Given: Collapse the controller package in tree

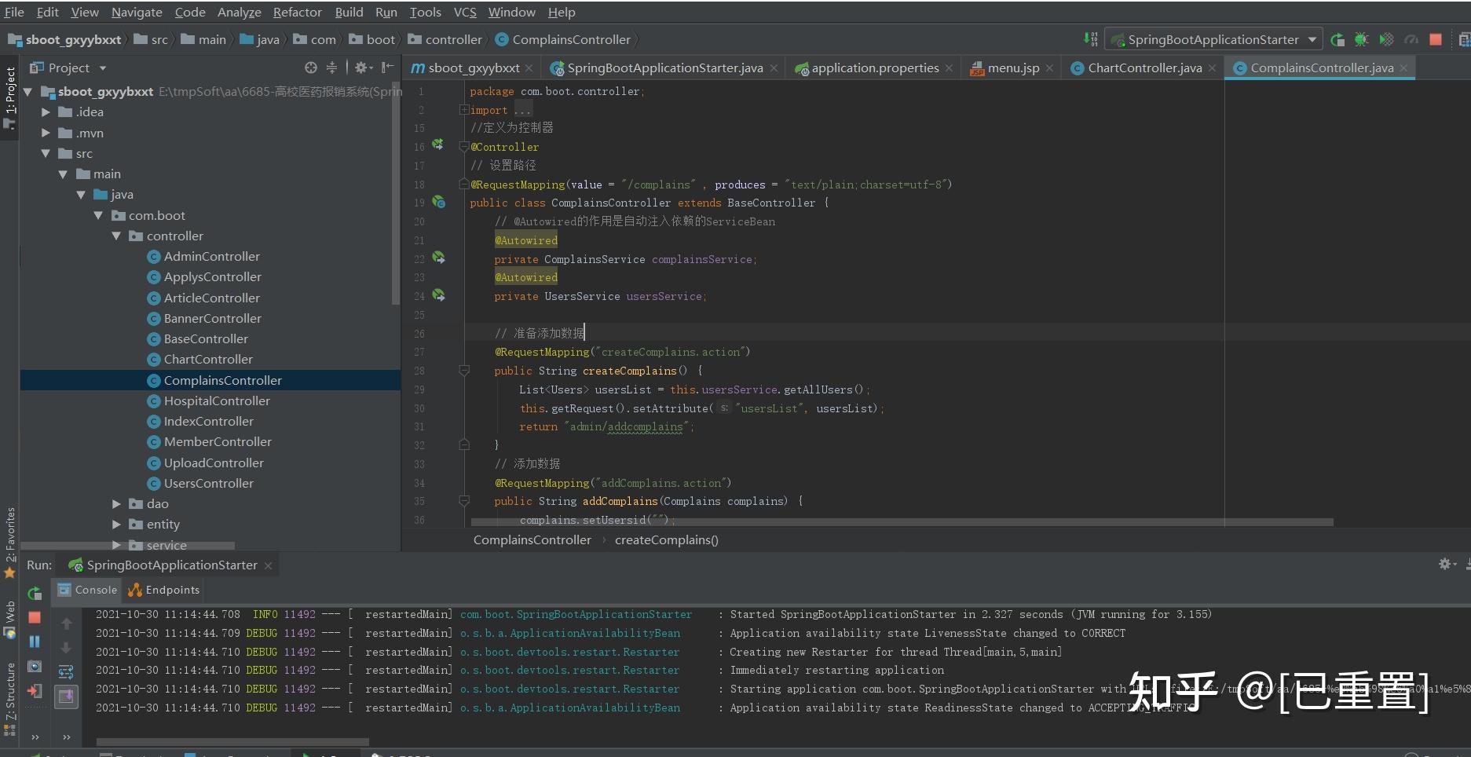Looking at the screenshot, I should pyautogui.click(x=116, y=236).
